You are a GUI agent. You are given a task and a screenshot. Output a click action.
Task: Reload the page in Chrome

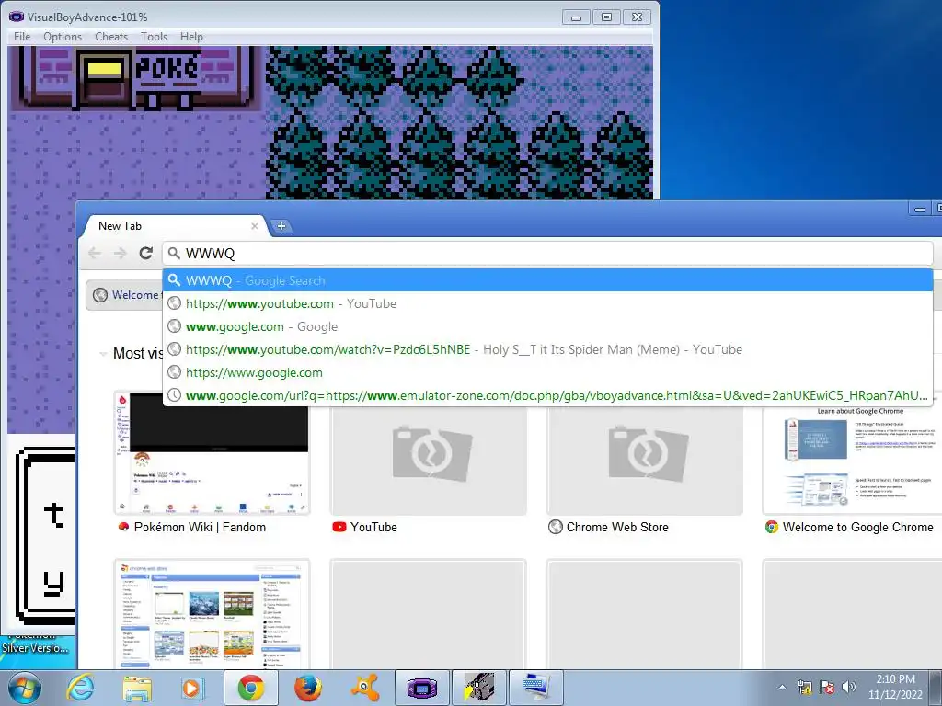tap(146, 253)
